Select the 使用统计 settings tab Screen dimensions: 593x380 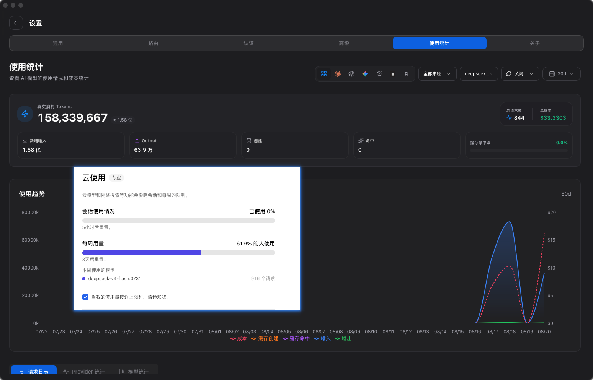click(x=439, y=43)
